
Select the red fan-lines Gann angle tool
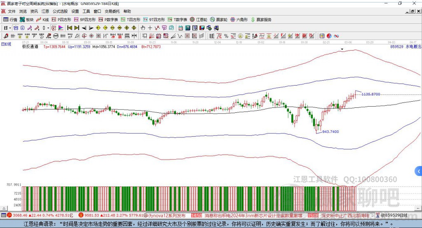tap(152, 36)
